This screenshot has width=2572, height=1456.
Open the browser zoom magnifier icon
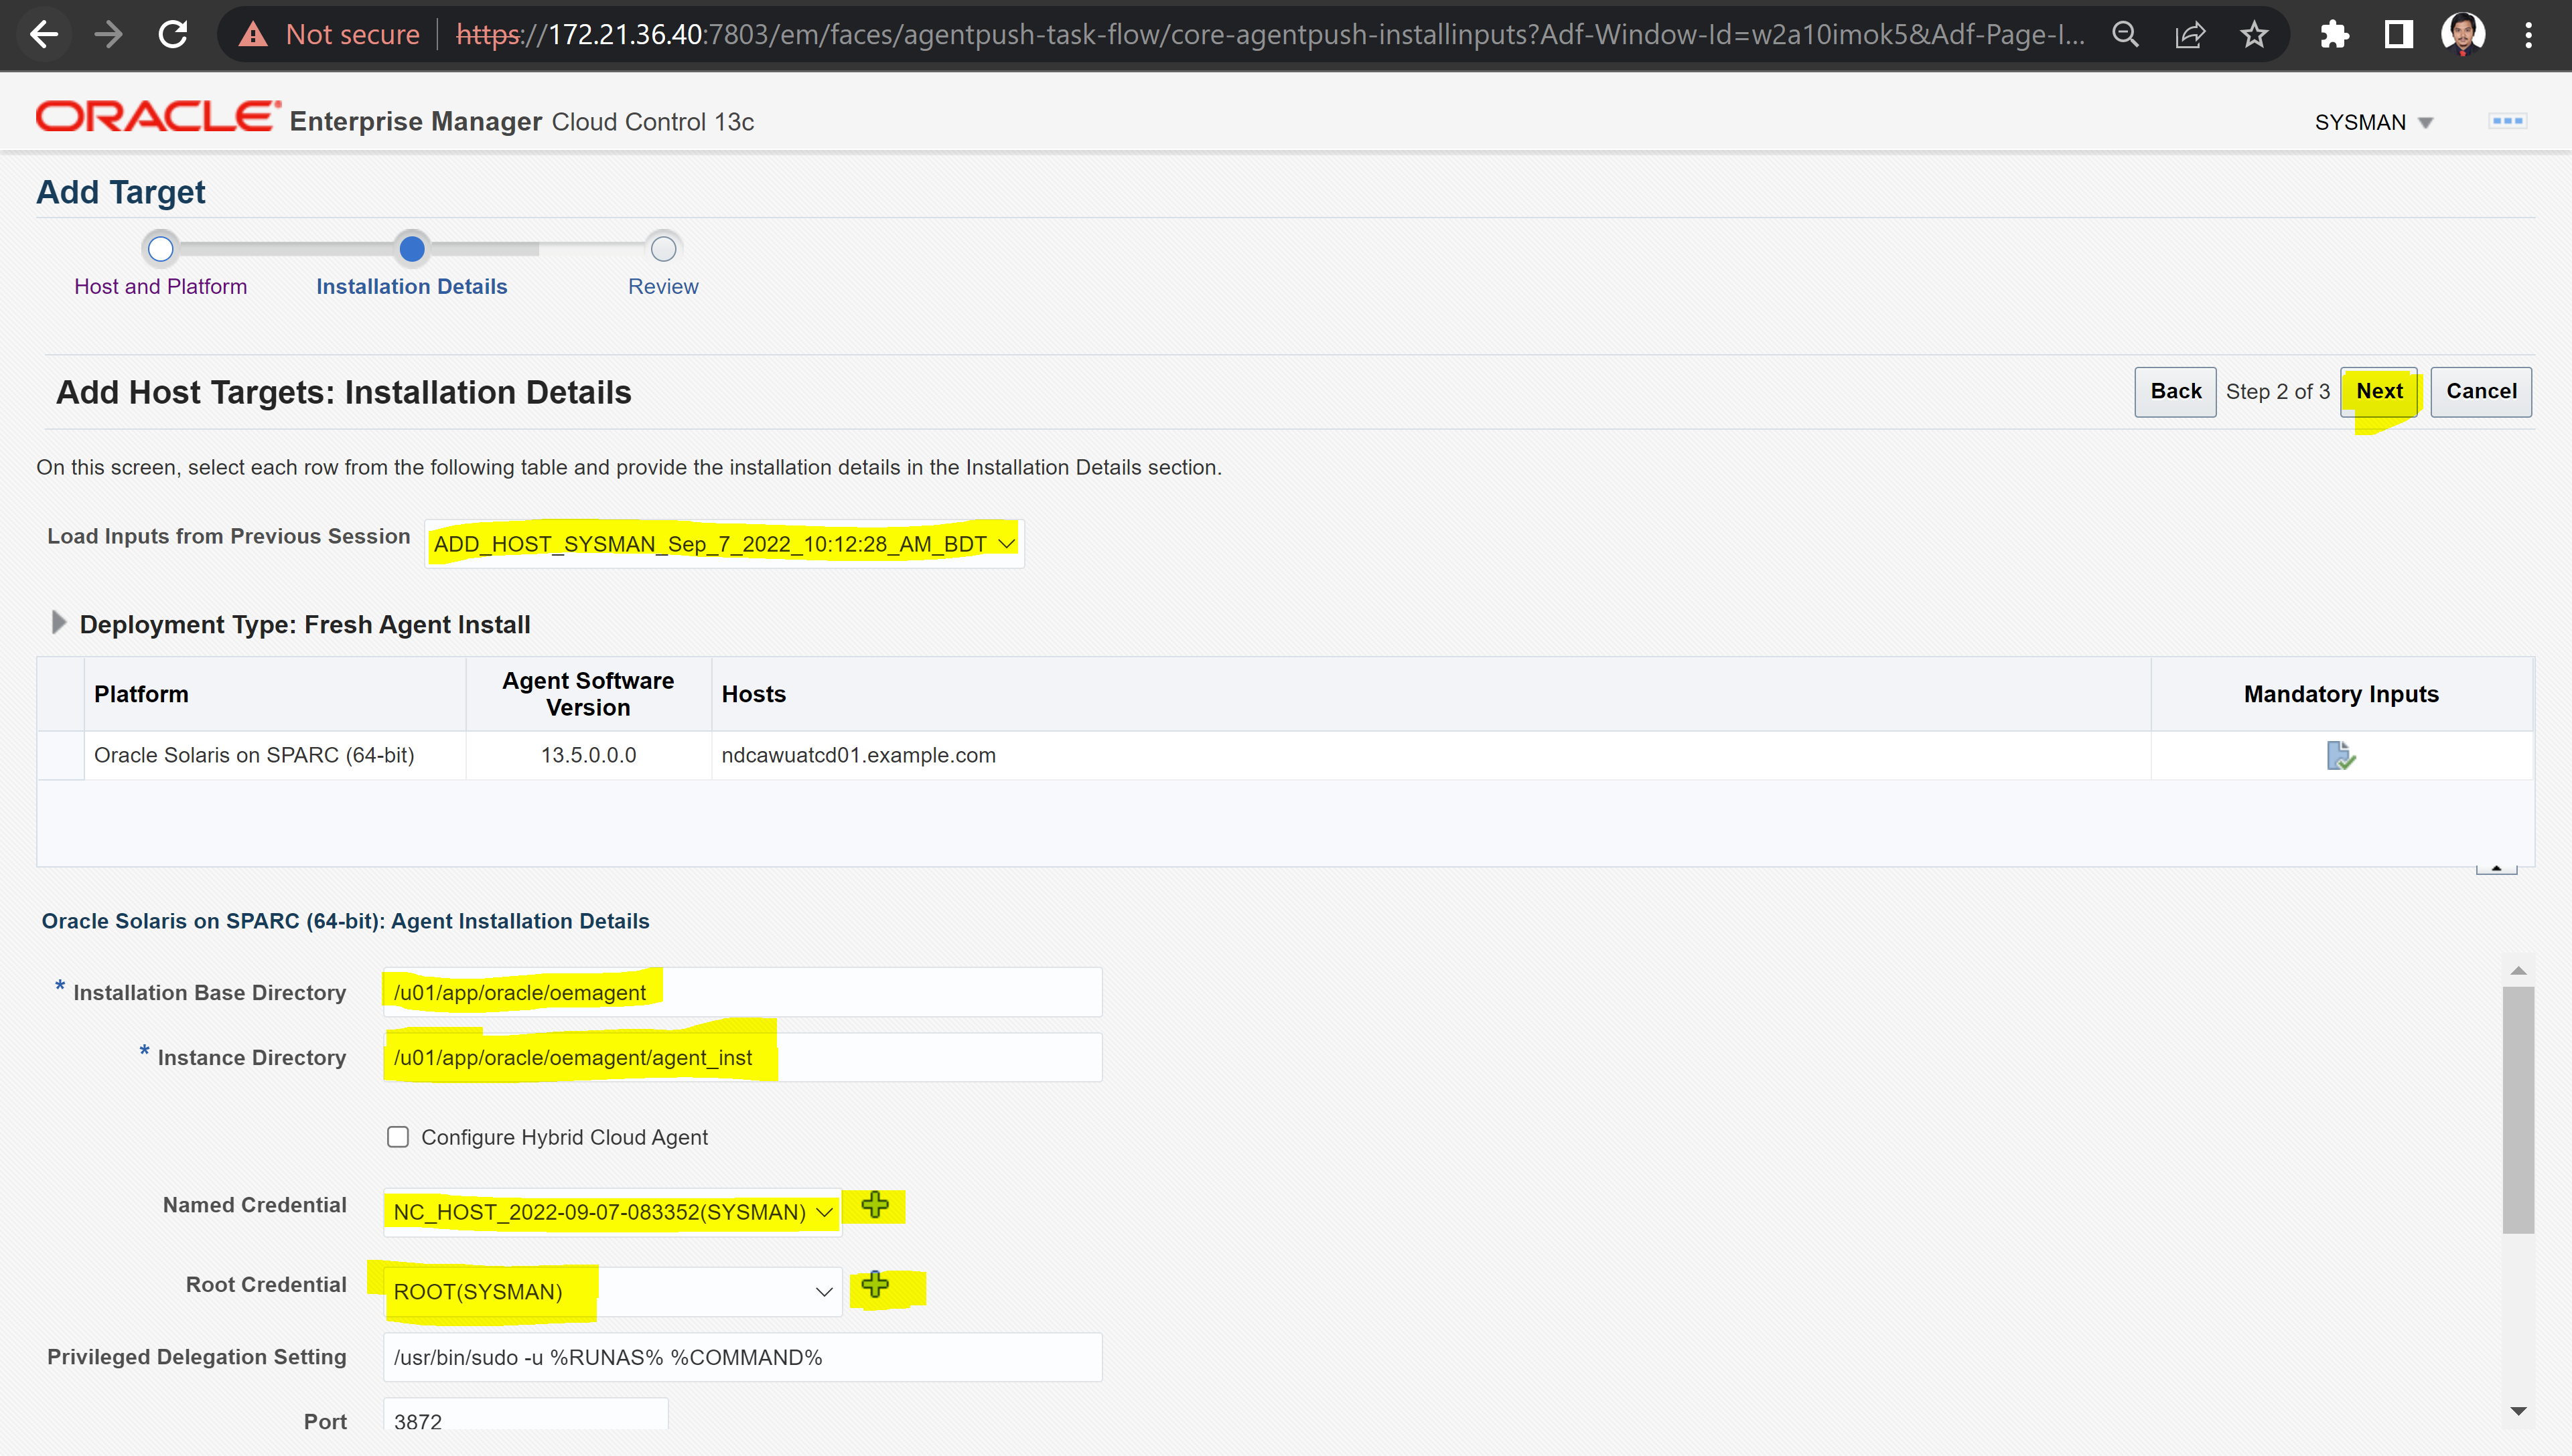click(2125, 35)
